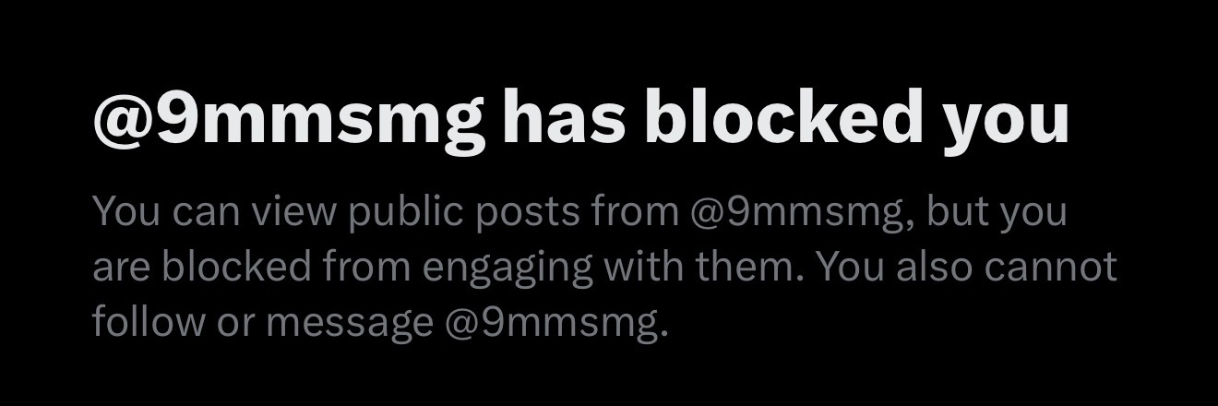
Task: Click the @9mmsmg handle in the bold heading
Action: [288, 119]
